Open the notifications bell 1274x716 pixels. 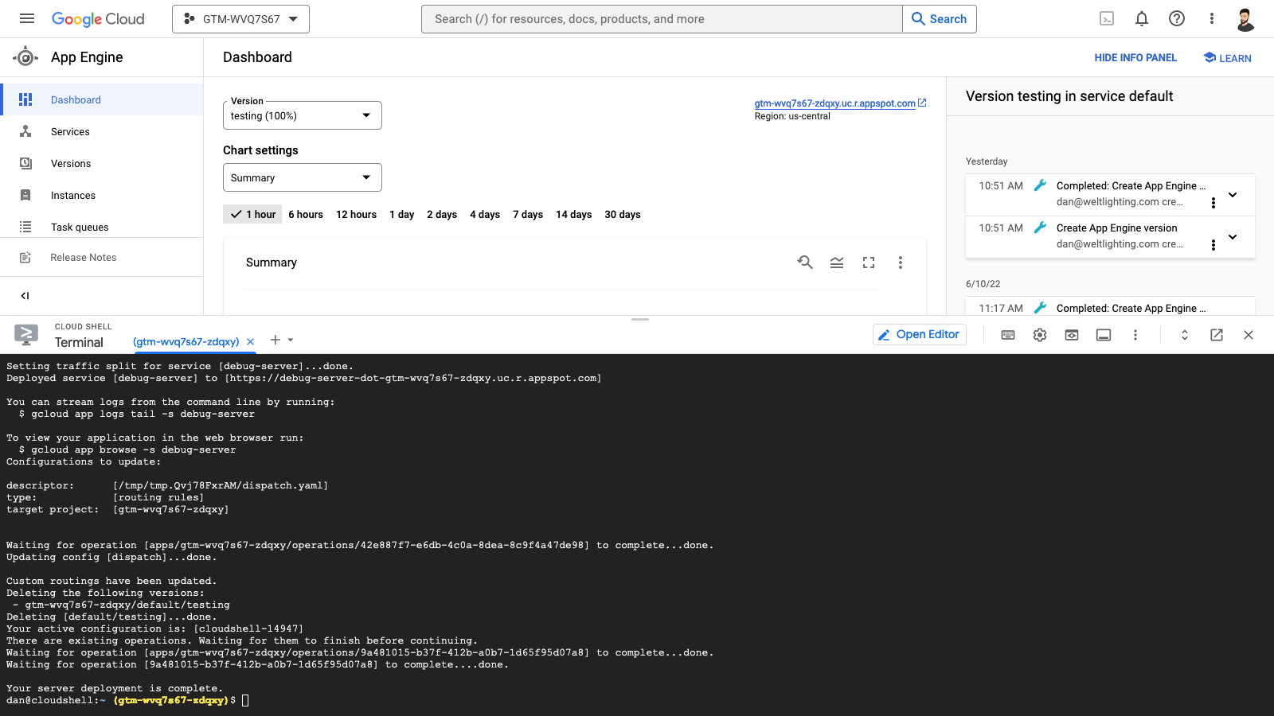pos(1142,18)
